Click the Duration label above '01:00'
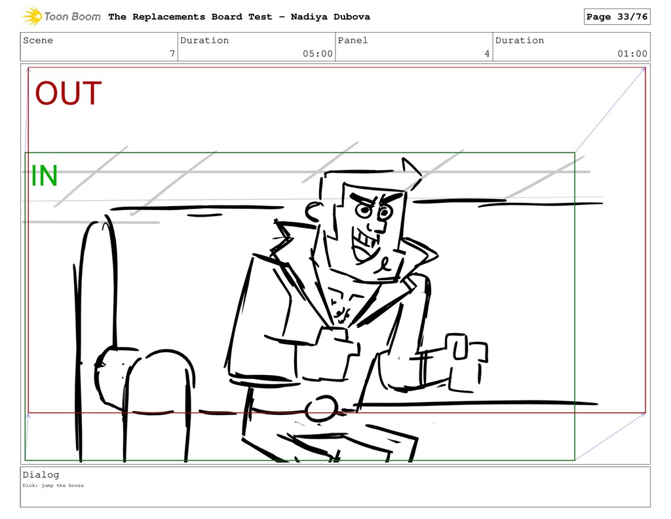 pos(520,40)
